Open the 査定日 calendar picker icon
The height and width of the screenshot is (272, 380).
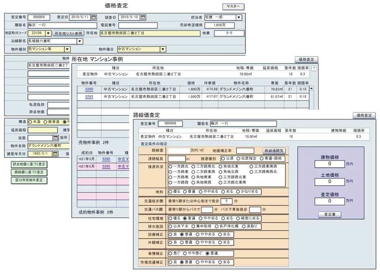coord(94,18)
